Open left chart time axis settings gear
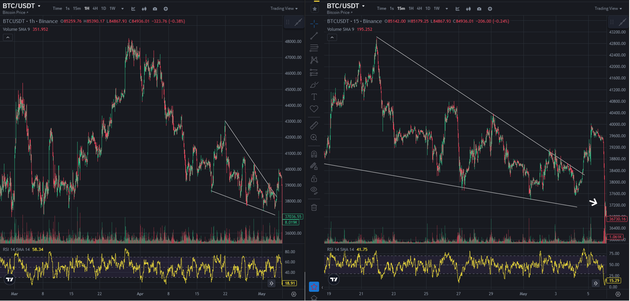 294,294
